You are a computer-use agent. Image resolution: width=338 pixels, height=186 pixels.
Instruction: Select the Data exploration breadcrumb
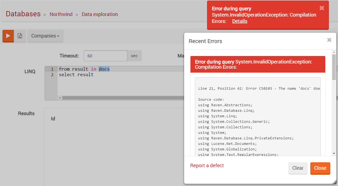point(100,14)
